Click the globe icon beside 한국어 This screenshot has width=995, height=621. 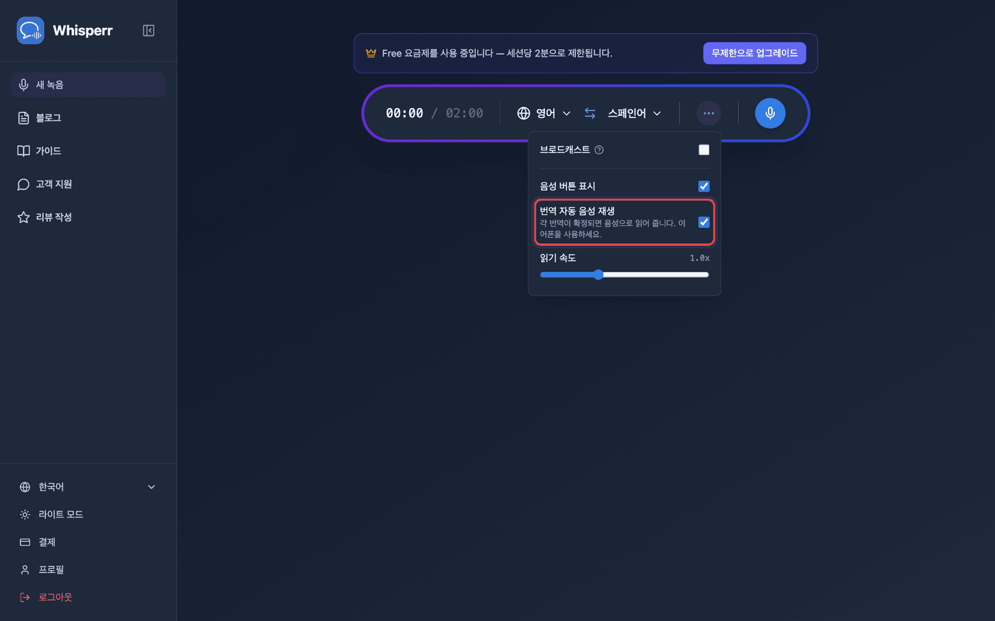coord(25,487)
